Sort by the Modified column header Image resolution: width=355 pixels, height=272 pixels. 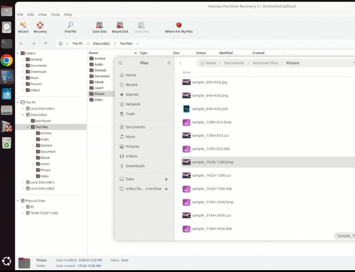(234, 53)
